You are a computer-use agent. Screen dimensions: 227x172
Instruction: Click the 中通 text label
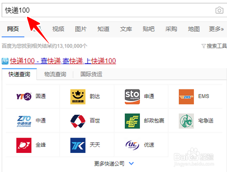click(40, 121)
